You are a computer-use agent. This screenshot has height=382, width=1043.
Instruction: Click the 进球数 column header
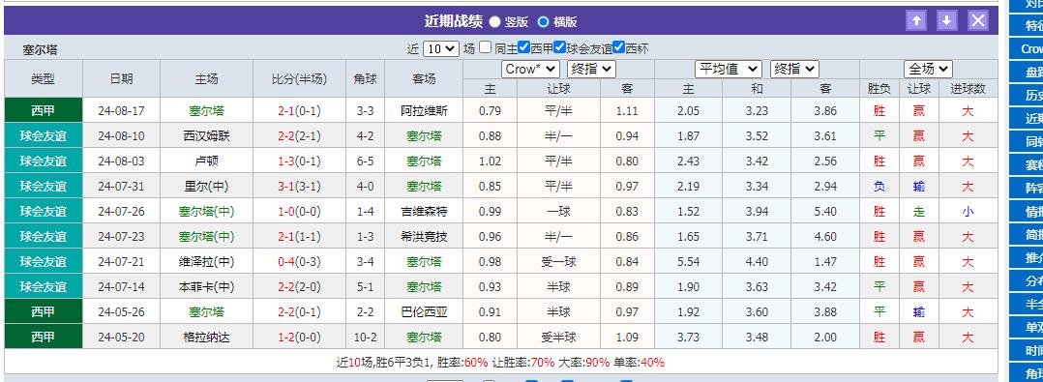click(968, 88)
